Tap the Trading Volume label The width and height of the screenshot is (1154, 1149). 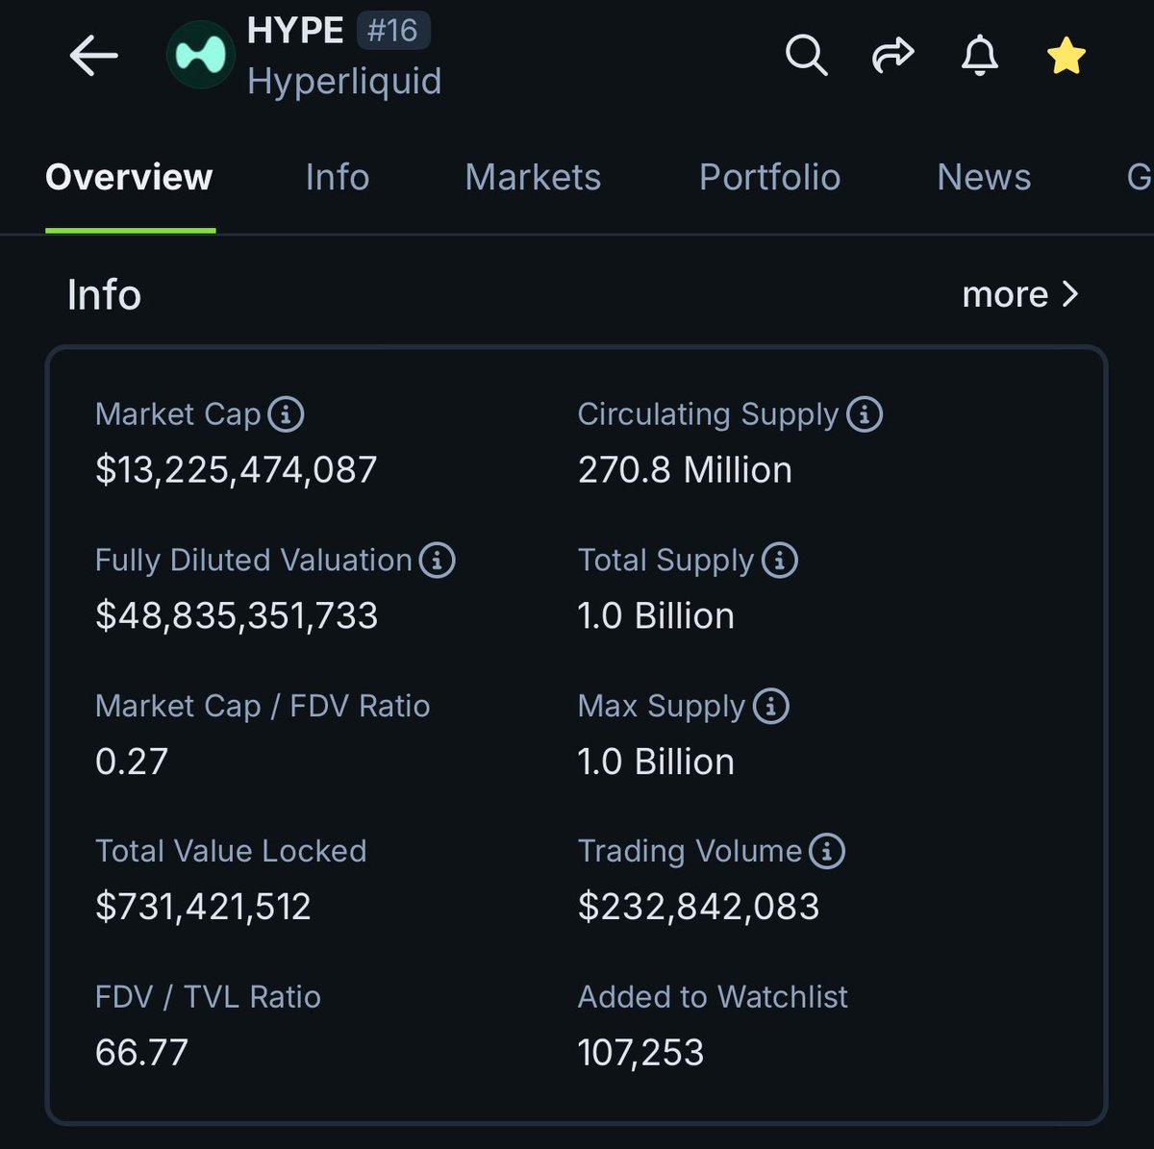690,851
